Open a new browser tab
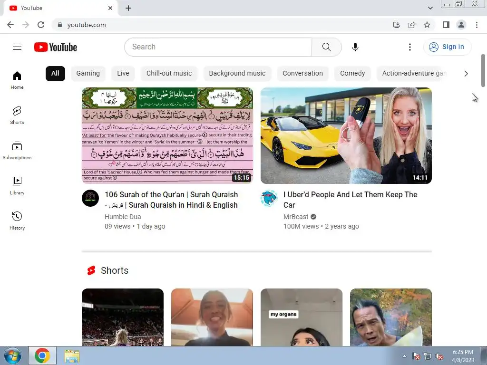Image resolution: width=487 pixels, height=365 pixels. click(x=128, y=8)
